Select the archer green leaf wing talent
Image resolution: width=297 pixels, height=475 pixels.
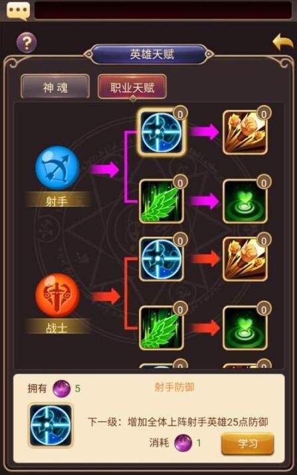(161, 201)
